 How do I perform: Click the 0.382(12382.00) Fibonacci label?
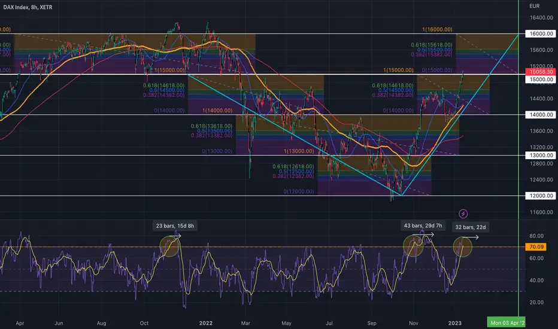tap(293, 176)
